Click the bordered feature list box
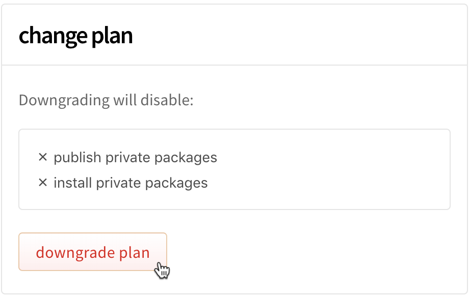Screen dimensions: 469x299 coord(234,169)
